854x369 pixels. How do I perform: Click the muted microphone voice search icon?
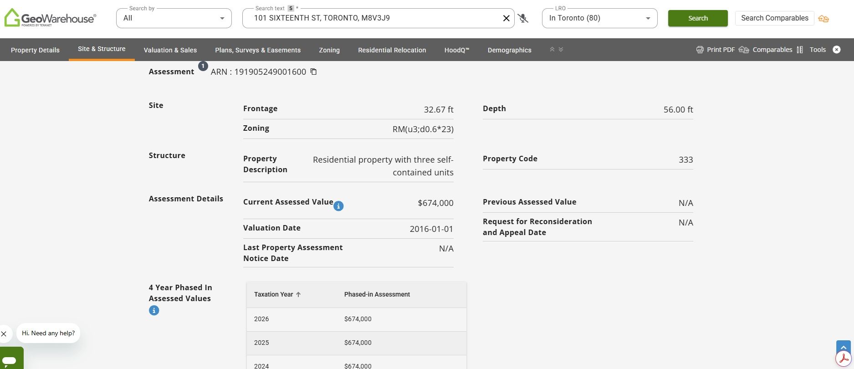(523, 18)
